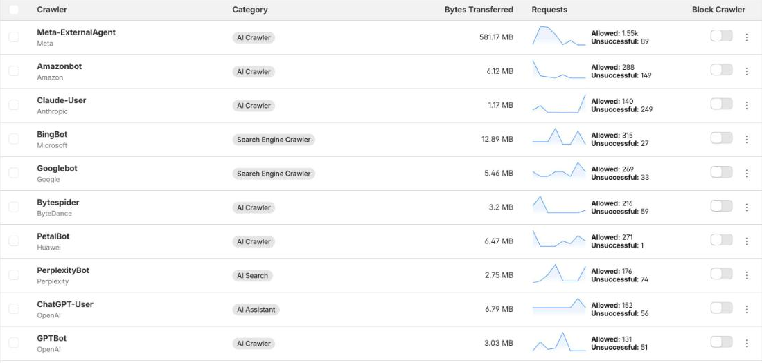Click the AI Assistant category tag

coord(256,310)
